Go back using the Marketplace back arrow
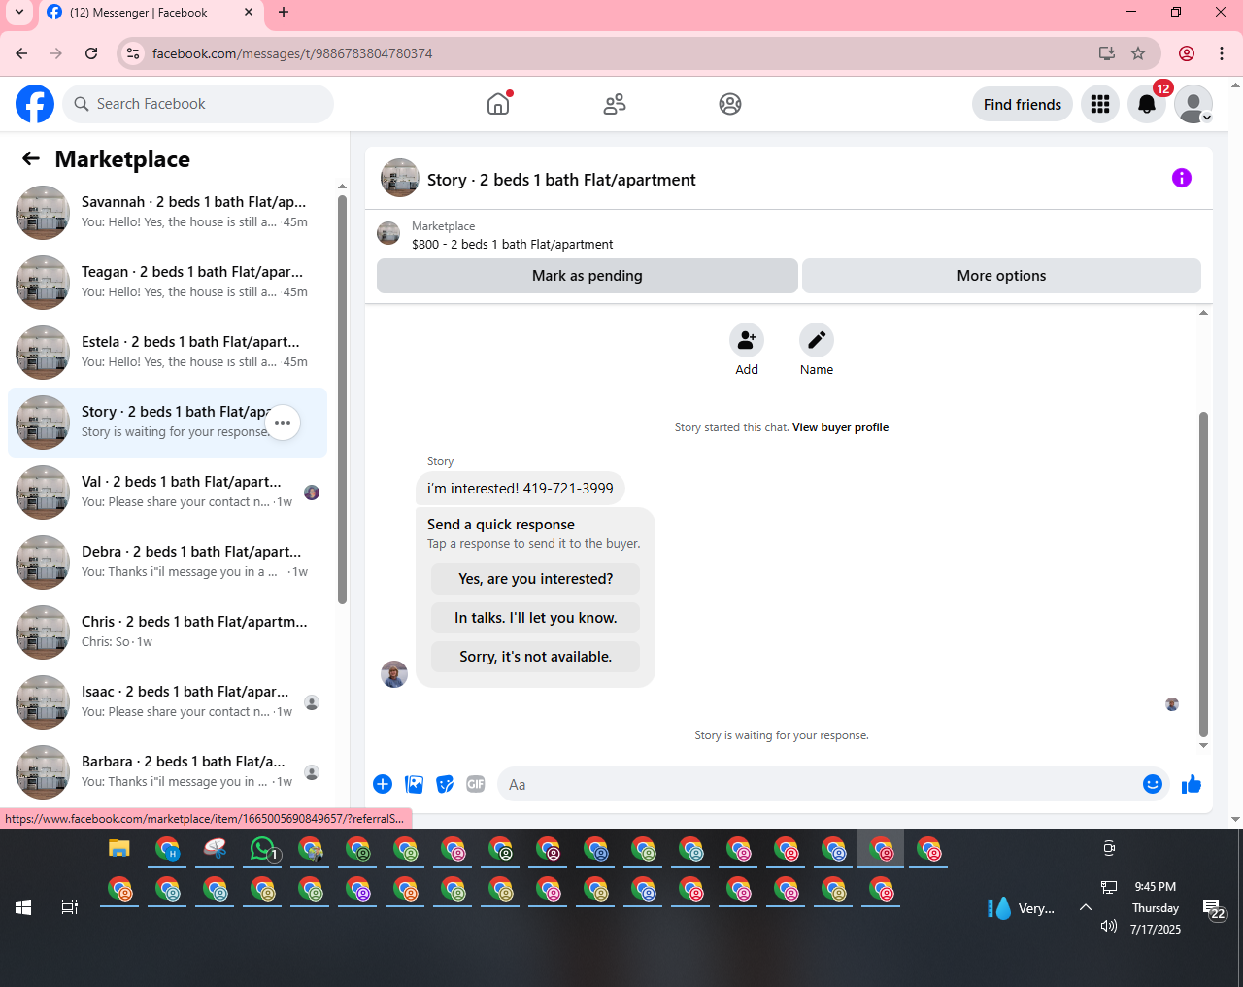The height and width of the screenshot is (987, 1243). tap(31, 158)
